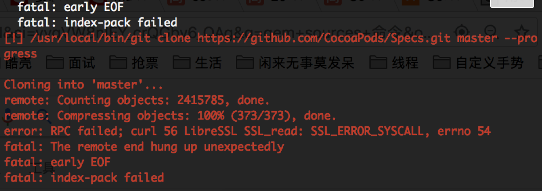
Task: Expand the 线程 bookmark folder
Action: point(394,63)
